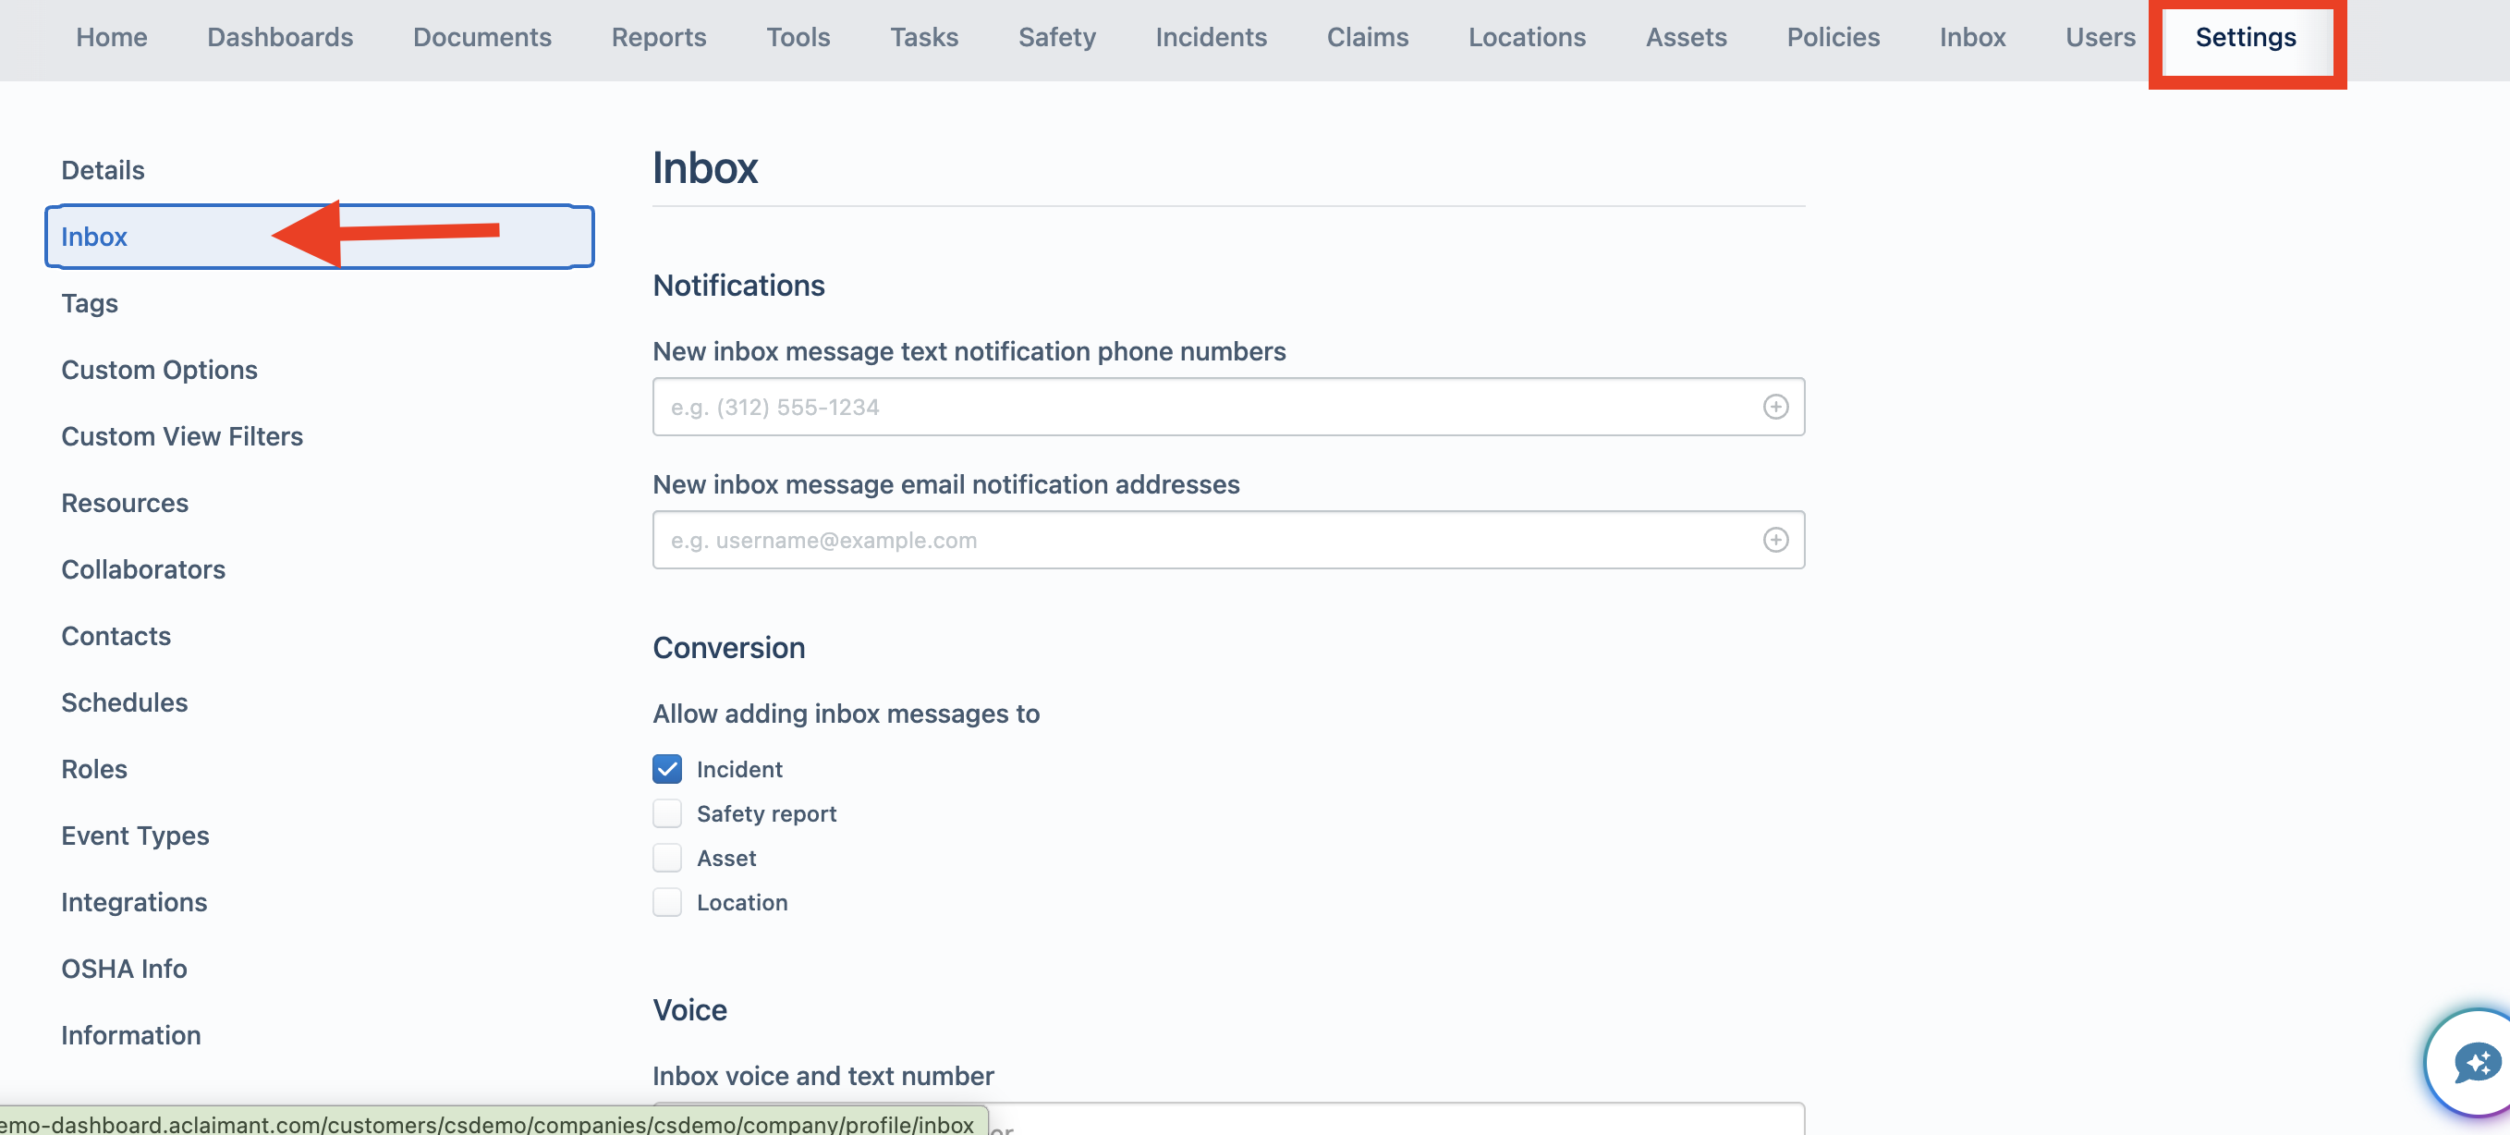Check the Asset checkbox
Viewport: 2510px width, 1135px height.
(x=667, y=859)
